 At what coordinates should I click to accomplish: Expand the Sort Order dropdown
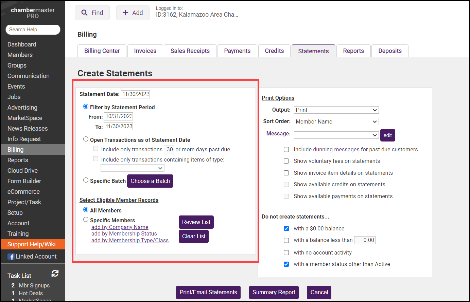click(336, 121)
